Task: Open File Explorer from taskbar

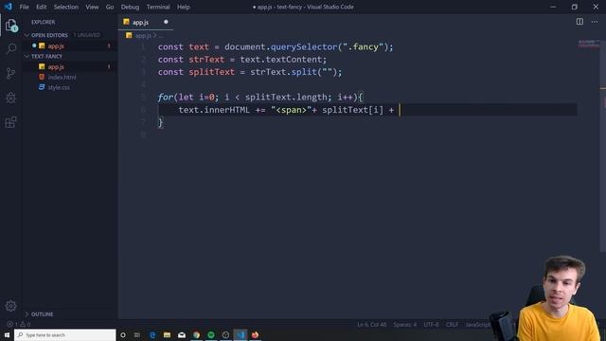Action: [x=167, y=334]
